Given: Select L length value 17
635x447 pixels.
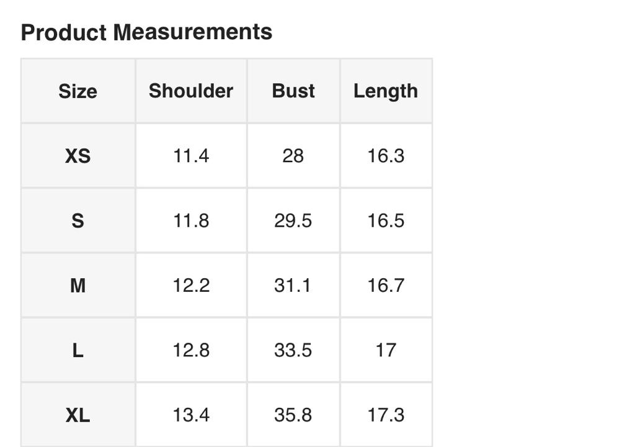Looking at the screenshot, I should [x=386, y=350].
